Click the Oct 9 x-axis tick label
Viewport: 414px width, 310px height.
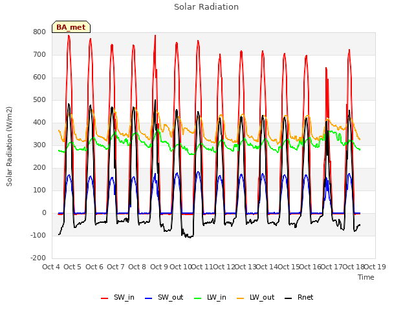159,267
